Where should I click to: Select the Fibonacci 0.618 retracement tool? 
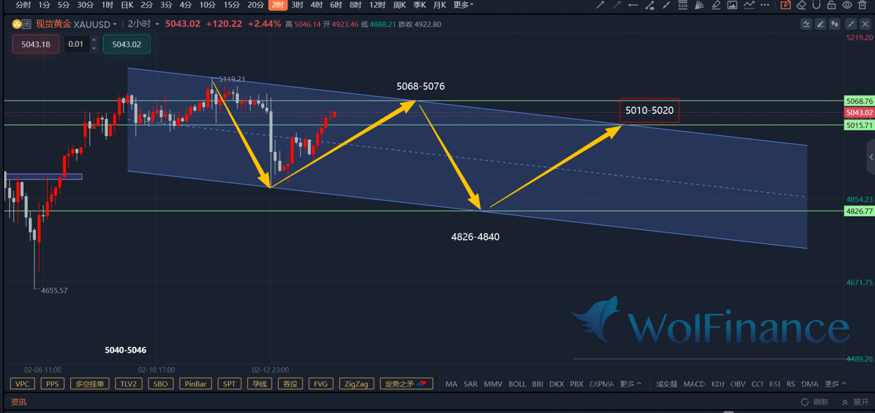click(682, 5)
